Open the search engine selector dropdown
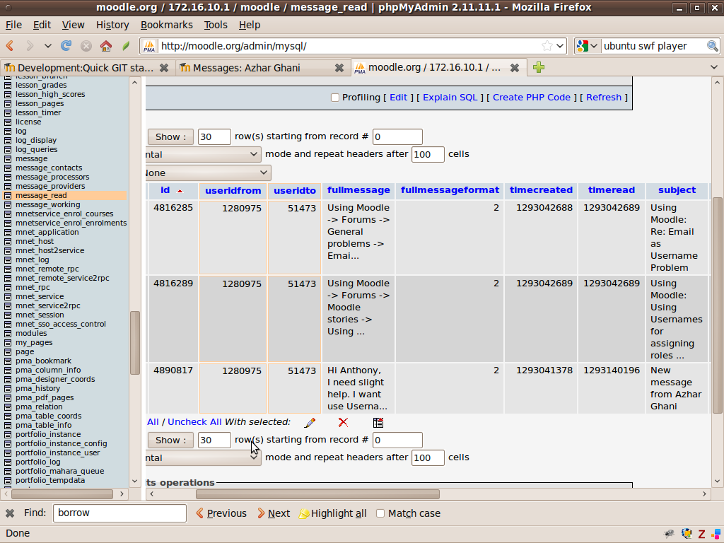 [594, 46]
